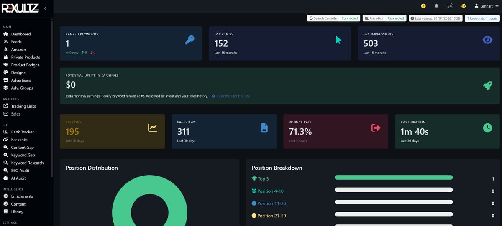This screenshot has width=502, height=226.
Task: Click the rocket icon on Potential Uplift card
Action: 487,86
